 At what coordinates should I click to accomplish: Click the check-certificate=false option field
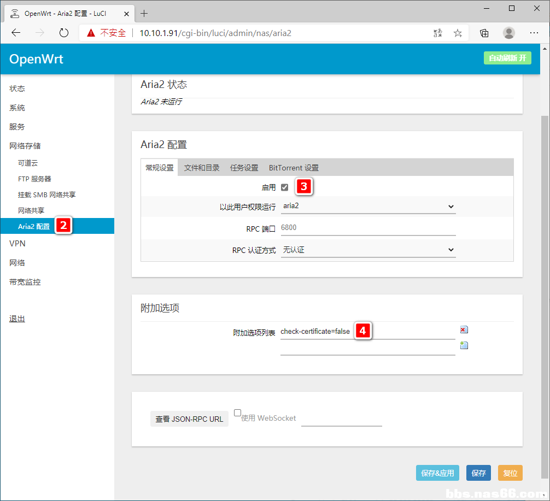[x=367, y=332]
